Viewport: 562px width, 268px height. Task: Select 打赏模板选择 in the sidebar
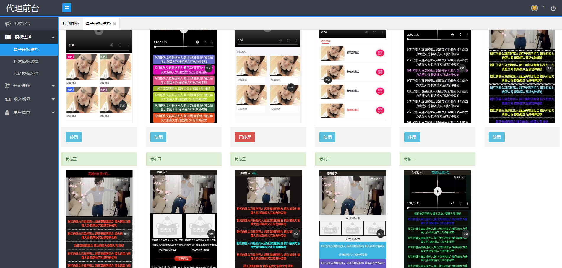(x=26, y=61)
